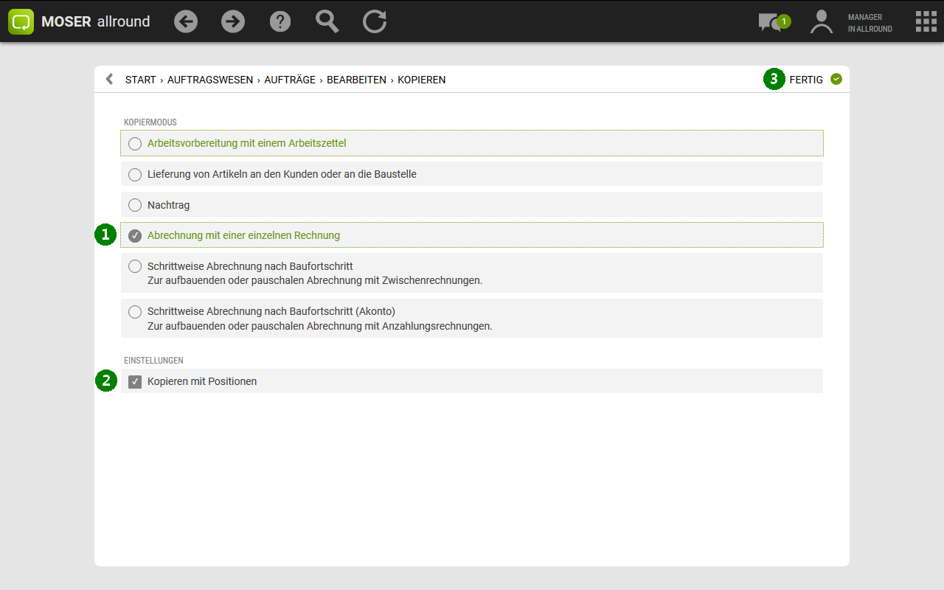944x590 pixels.
Task: Navigate to AUFTRAGSWESEN in the breadcrumb
Action: click(210, 80)
